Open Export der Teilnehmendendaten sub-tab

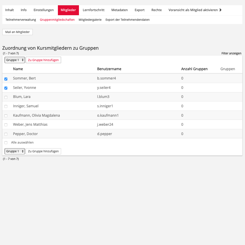click(x=127, y=20)
